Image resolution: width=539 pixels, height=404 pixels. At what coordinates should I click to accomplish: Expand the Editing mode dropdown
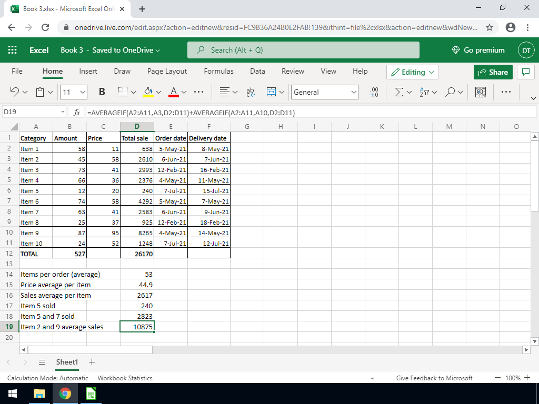pos(412,72)
